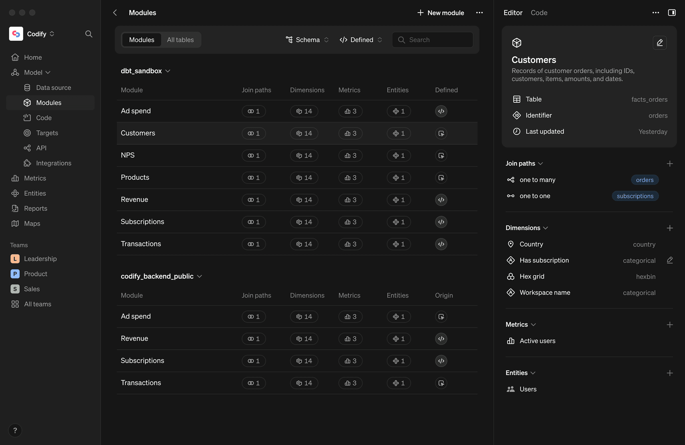Select the Modules segmented toggle

tap(142, 40)
